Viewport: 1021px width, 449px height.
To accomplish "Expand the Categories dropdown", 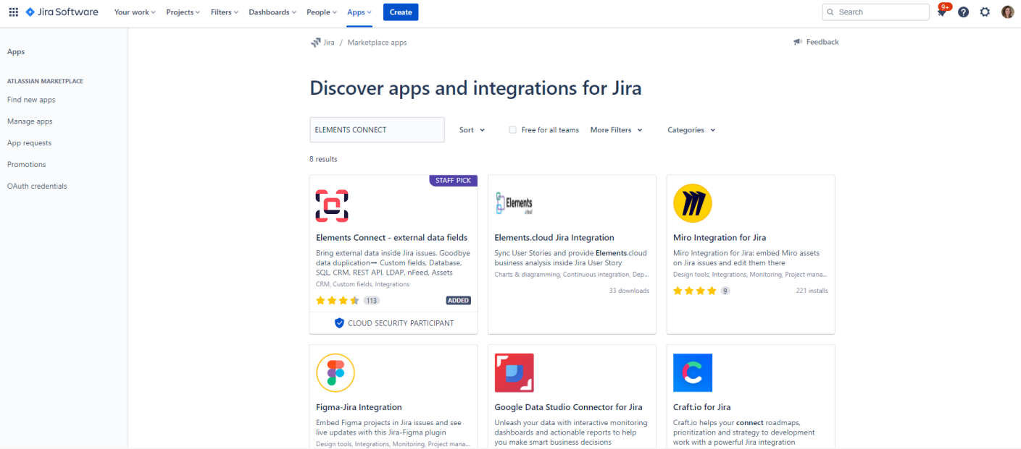I will (691, 130).
